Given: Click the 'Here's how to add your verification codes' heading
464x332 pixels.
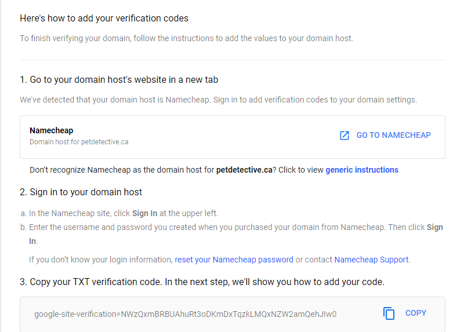Looking at the screenshot, I should pyautogui.click(x=104, y=19).
